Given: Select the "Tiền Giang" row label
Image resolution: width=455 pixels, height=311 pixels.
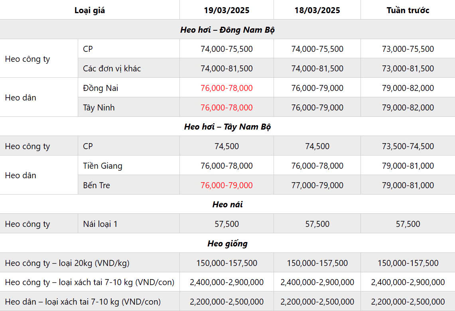Looking at the screenshot, I should 102,166.
